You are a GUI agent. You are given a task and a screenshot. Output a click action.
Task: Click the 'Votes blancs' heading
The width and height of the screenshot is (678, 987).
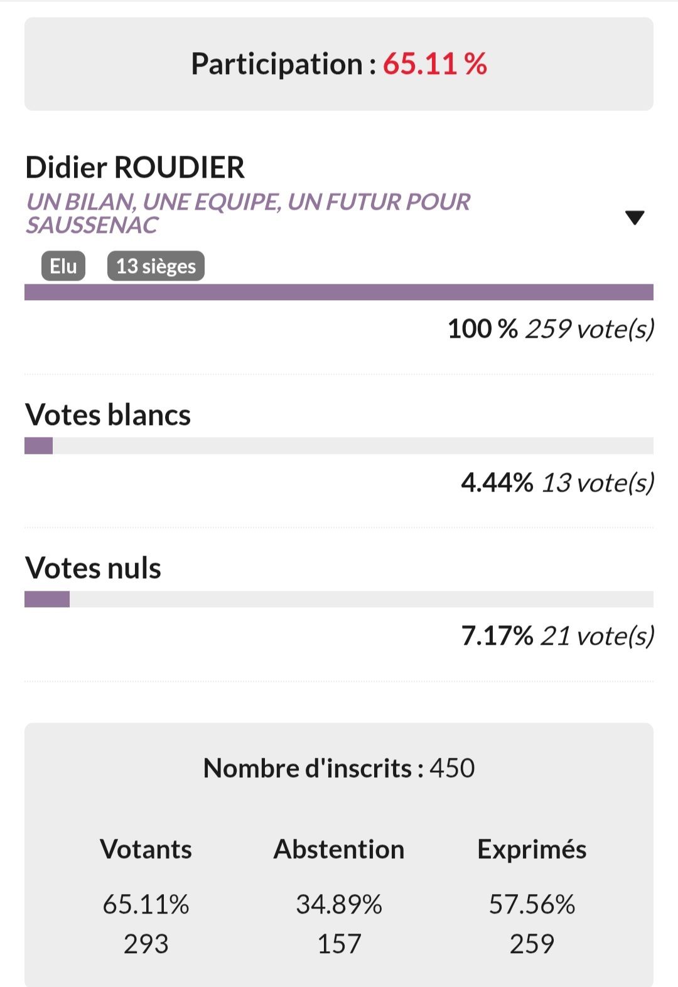(108, 415)
